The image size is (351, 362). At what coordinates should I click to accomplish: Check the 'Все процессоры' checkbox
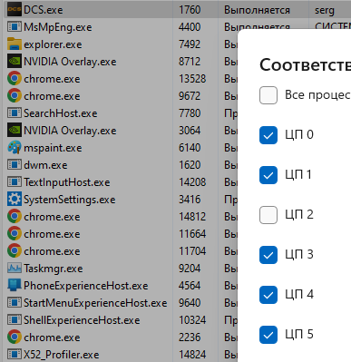(x=268, y=95)
